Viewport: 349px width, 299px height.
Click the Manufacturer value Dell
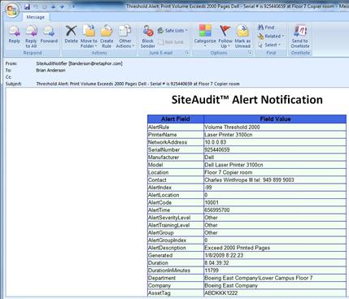click(x=209, y=158)
